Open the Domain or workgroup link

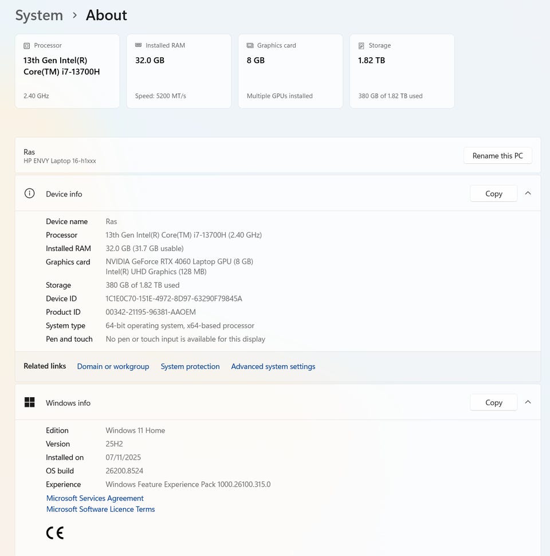click(x=113, y=366)
